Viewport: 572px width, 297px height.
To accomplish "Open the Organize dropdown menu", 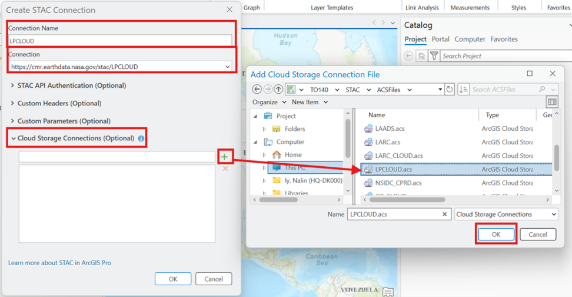I will point(269,103).
